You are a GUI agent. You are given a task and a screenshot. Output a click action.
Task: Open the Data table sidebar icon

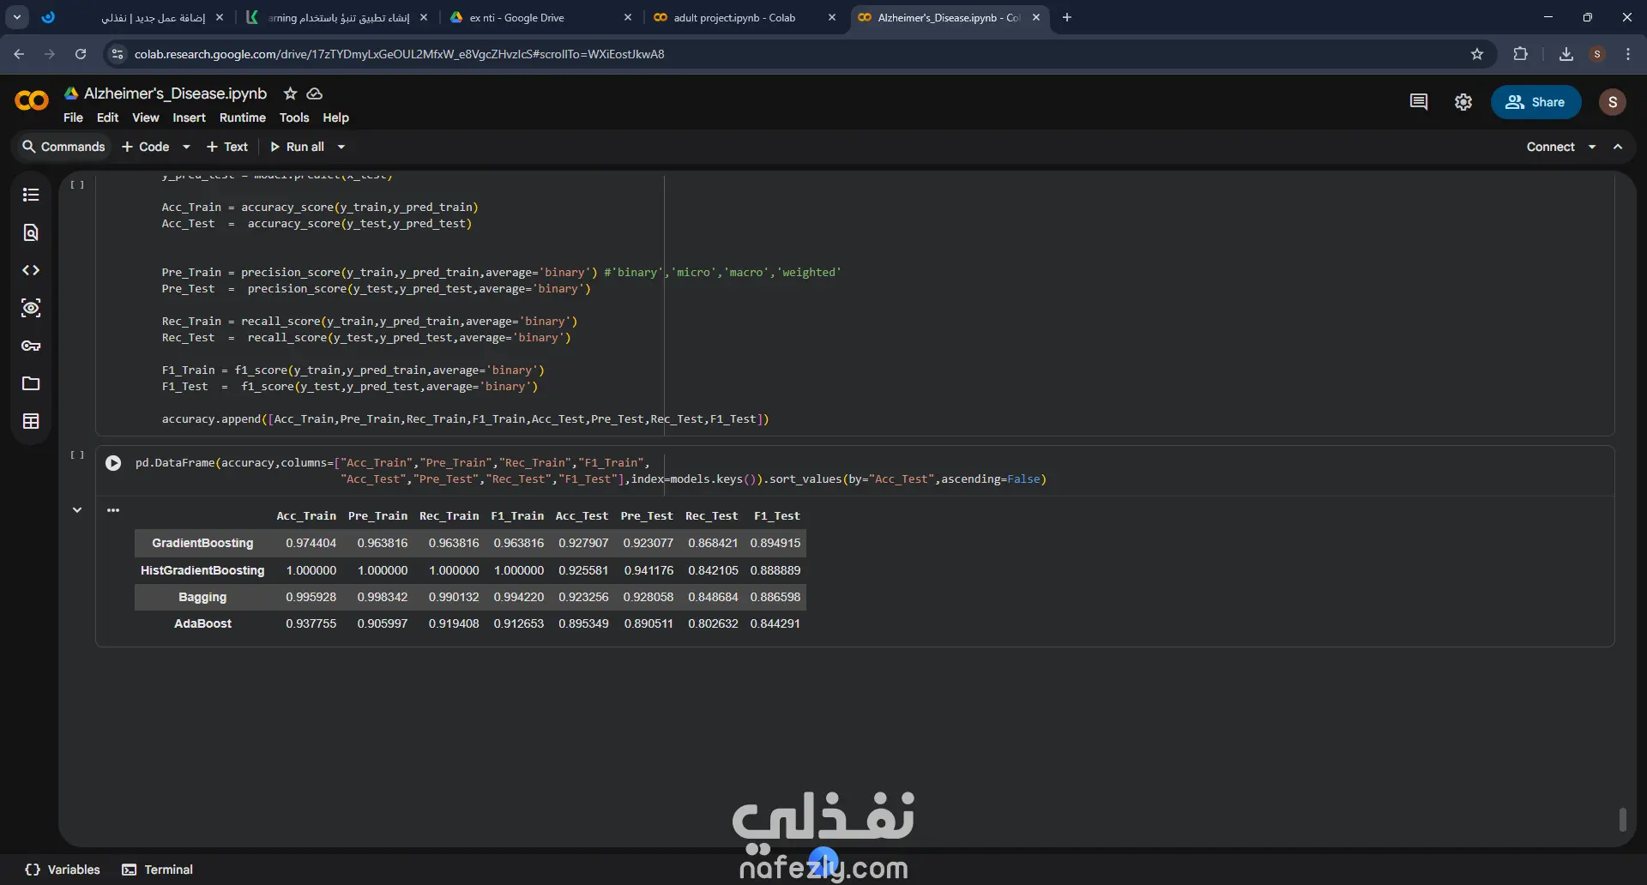point(31,421)
